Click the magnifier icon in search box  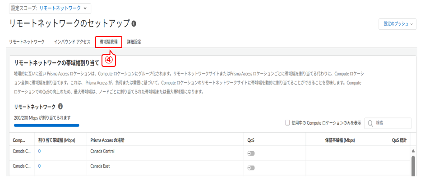(370, 123)
